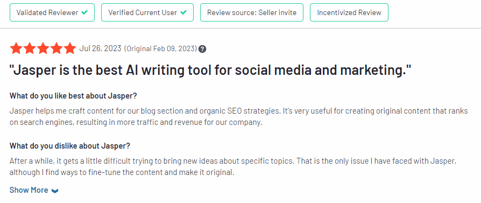
Task: Click the question mark help icon
Action: click(202, 49)
